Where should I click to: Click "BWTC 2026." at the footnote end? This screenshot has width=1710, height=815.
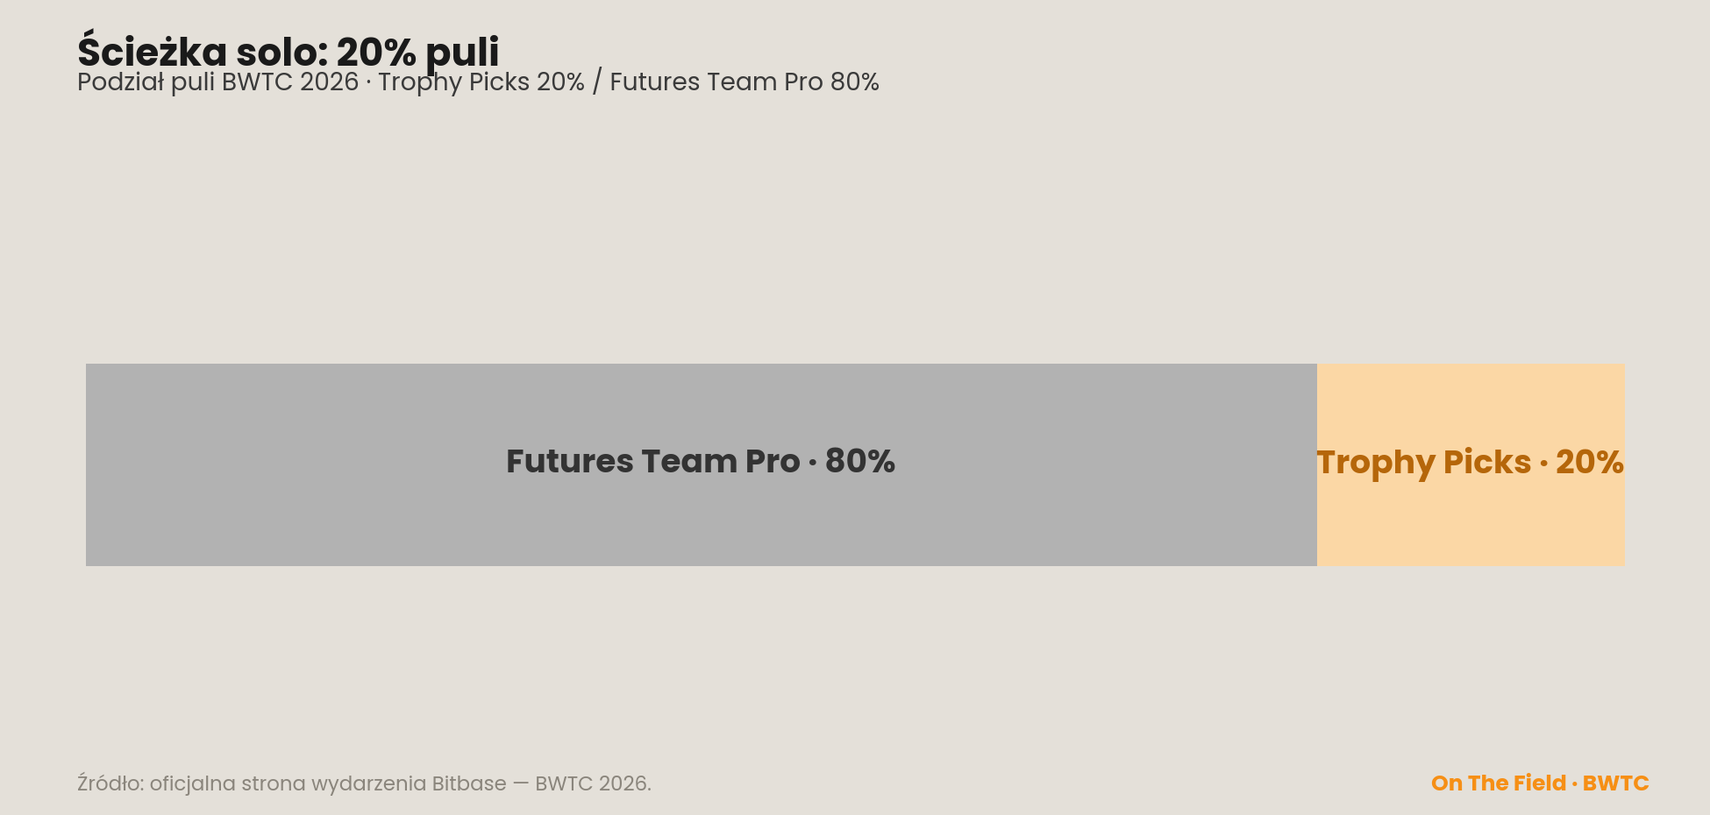click(593, 783)
